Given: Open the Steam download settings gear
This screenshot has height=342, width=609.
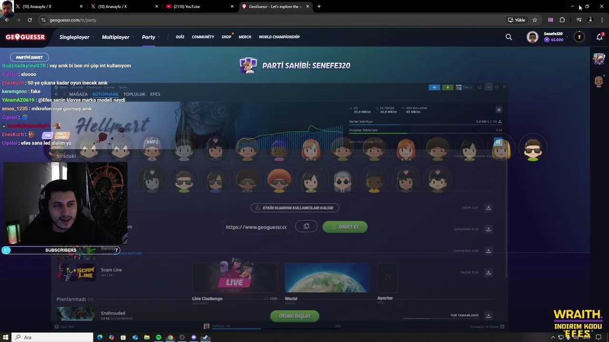Looking at the screenshot, I should coord(499,110).
